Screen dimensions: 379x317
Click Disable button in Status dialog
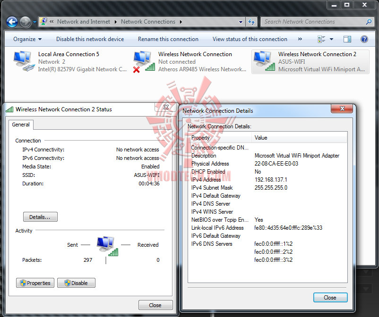pos(76,283)
